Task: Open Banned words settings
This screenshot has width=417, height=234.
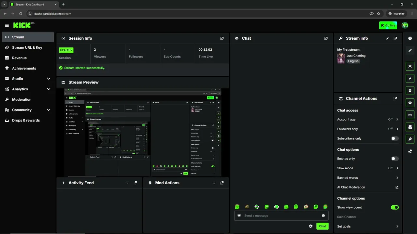Action: pos(368,178)
